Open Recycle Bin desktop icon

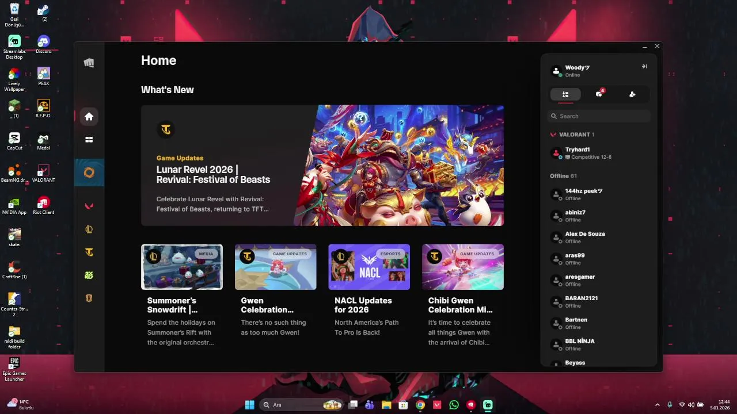click(14, 15)
